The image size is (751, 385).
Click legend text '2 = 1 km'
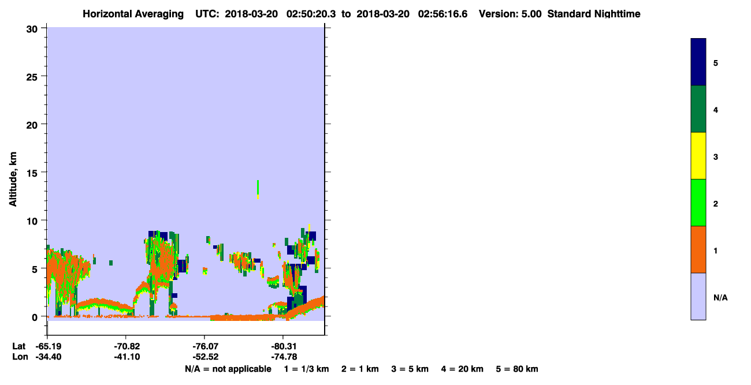point(360,369)
